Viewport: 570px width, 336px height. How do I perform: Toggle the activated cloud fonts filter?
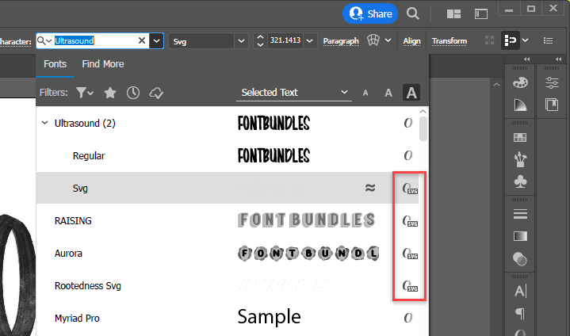click(156, 93)
